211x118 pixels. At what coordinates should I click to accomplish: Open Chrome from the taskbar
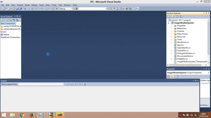22,115
